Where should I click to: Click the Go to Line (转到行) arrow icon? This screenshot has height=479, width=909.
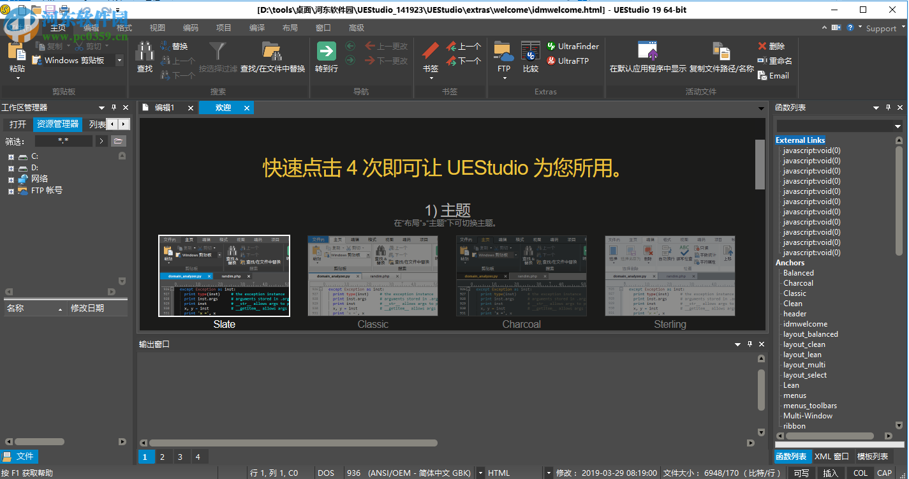click(x=327, y=52)
